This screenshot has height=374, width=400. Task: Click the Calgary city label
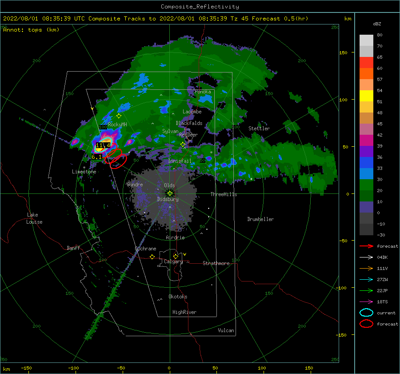tap(173, 261)
